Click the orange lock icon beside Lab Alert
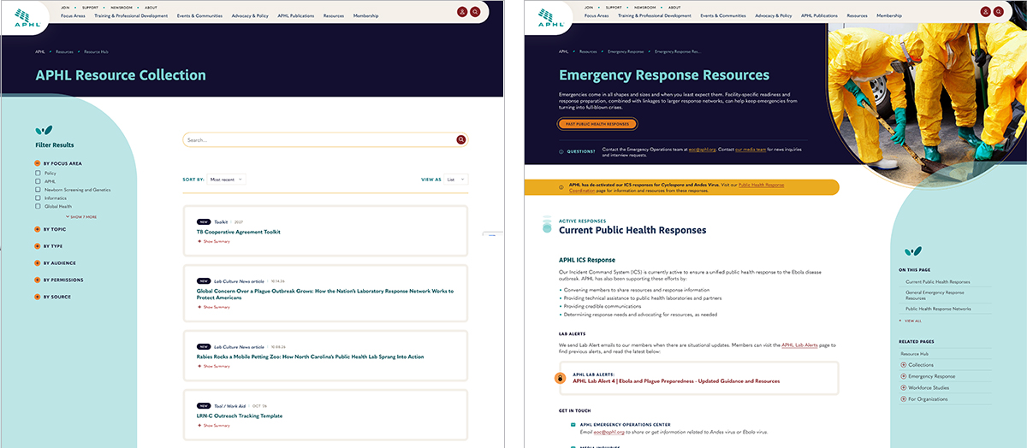Screen dimensions: 1027x448 point(560,377)
